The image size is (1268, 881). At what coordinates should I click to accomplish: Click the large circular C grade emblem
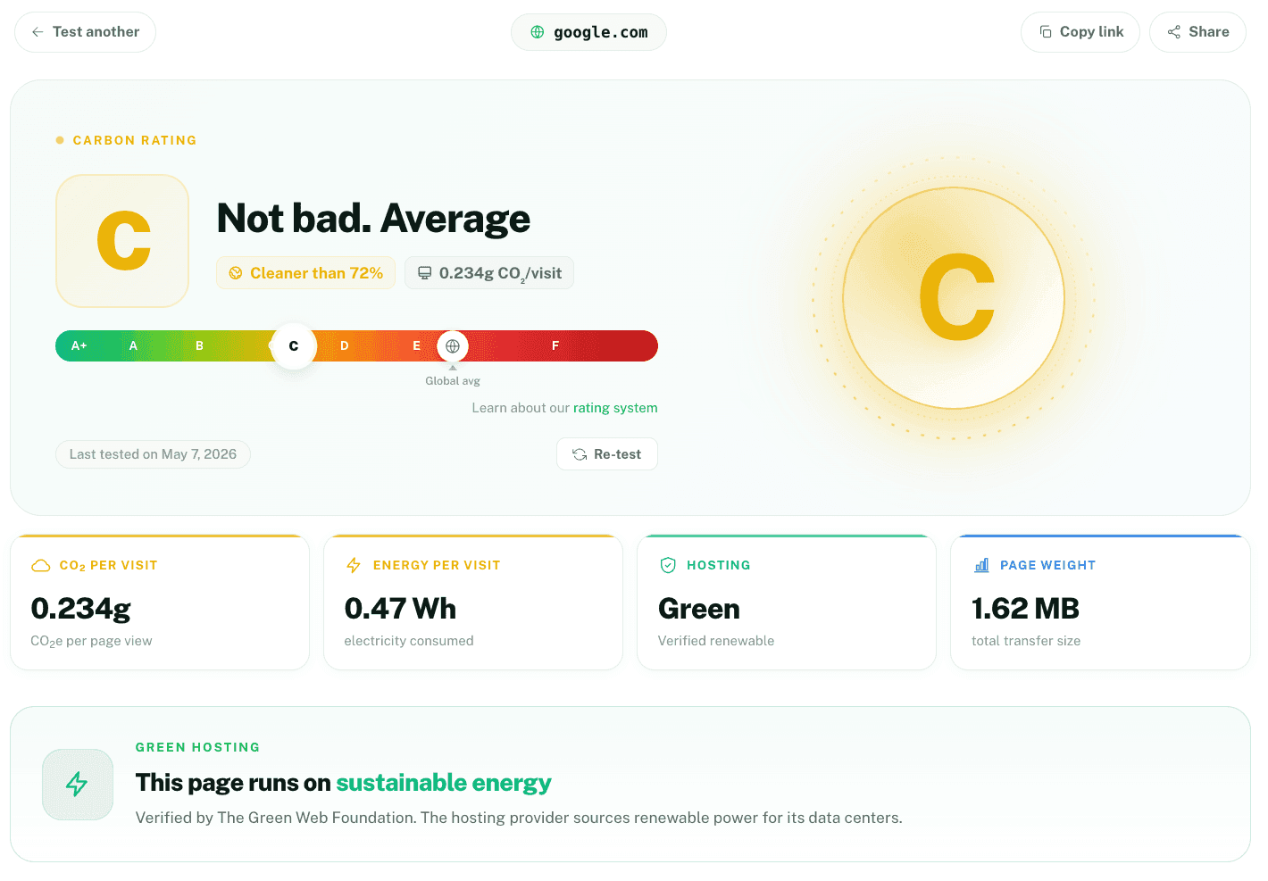(954, 298)
